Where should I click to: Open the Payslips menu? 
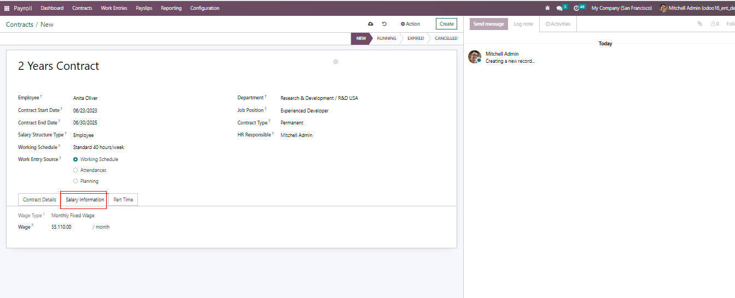(144, 8)
